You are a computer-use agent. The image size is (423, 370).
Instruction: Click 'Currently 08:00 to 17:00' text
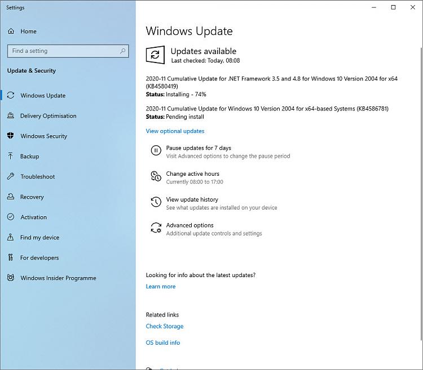click(x=195, y=182)
